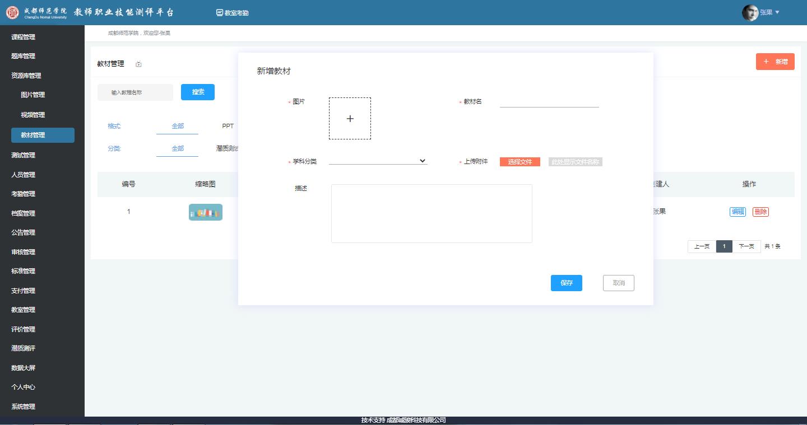This screenshot has height=425, width=807.
Task: Click the plus to upload an image
Action: [350, 118]
